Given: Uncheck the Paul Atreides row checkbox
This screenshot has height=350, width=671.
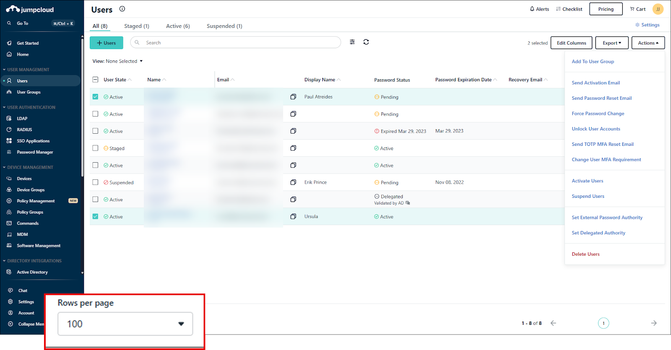Looking at the screenshot, I should [x=95, y=97].
